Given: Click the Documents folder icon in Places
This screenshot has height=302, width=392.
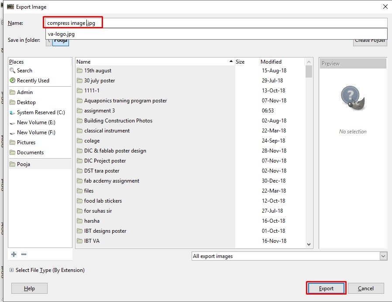Looking at the screenshot, I should point(12,152).
